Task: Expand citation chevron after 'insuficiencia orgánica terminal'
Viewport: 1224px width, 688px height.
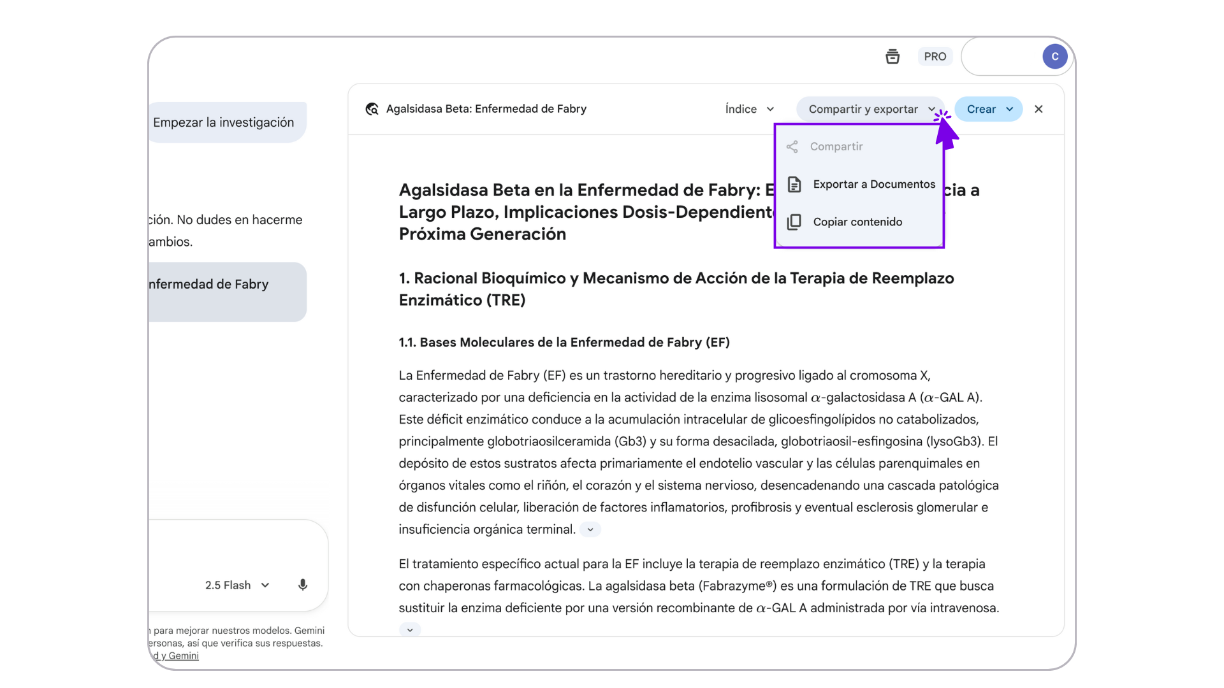Action: 590,529
